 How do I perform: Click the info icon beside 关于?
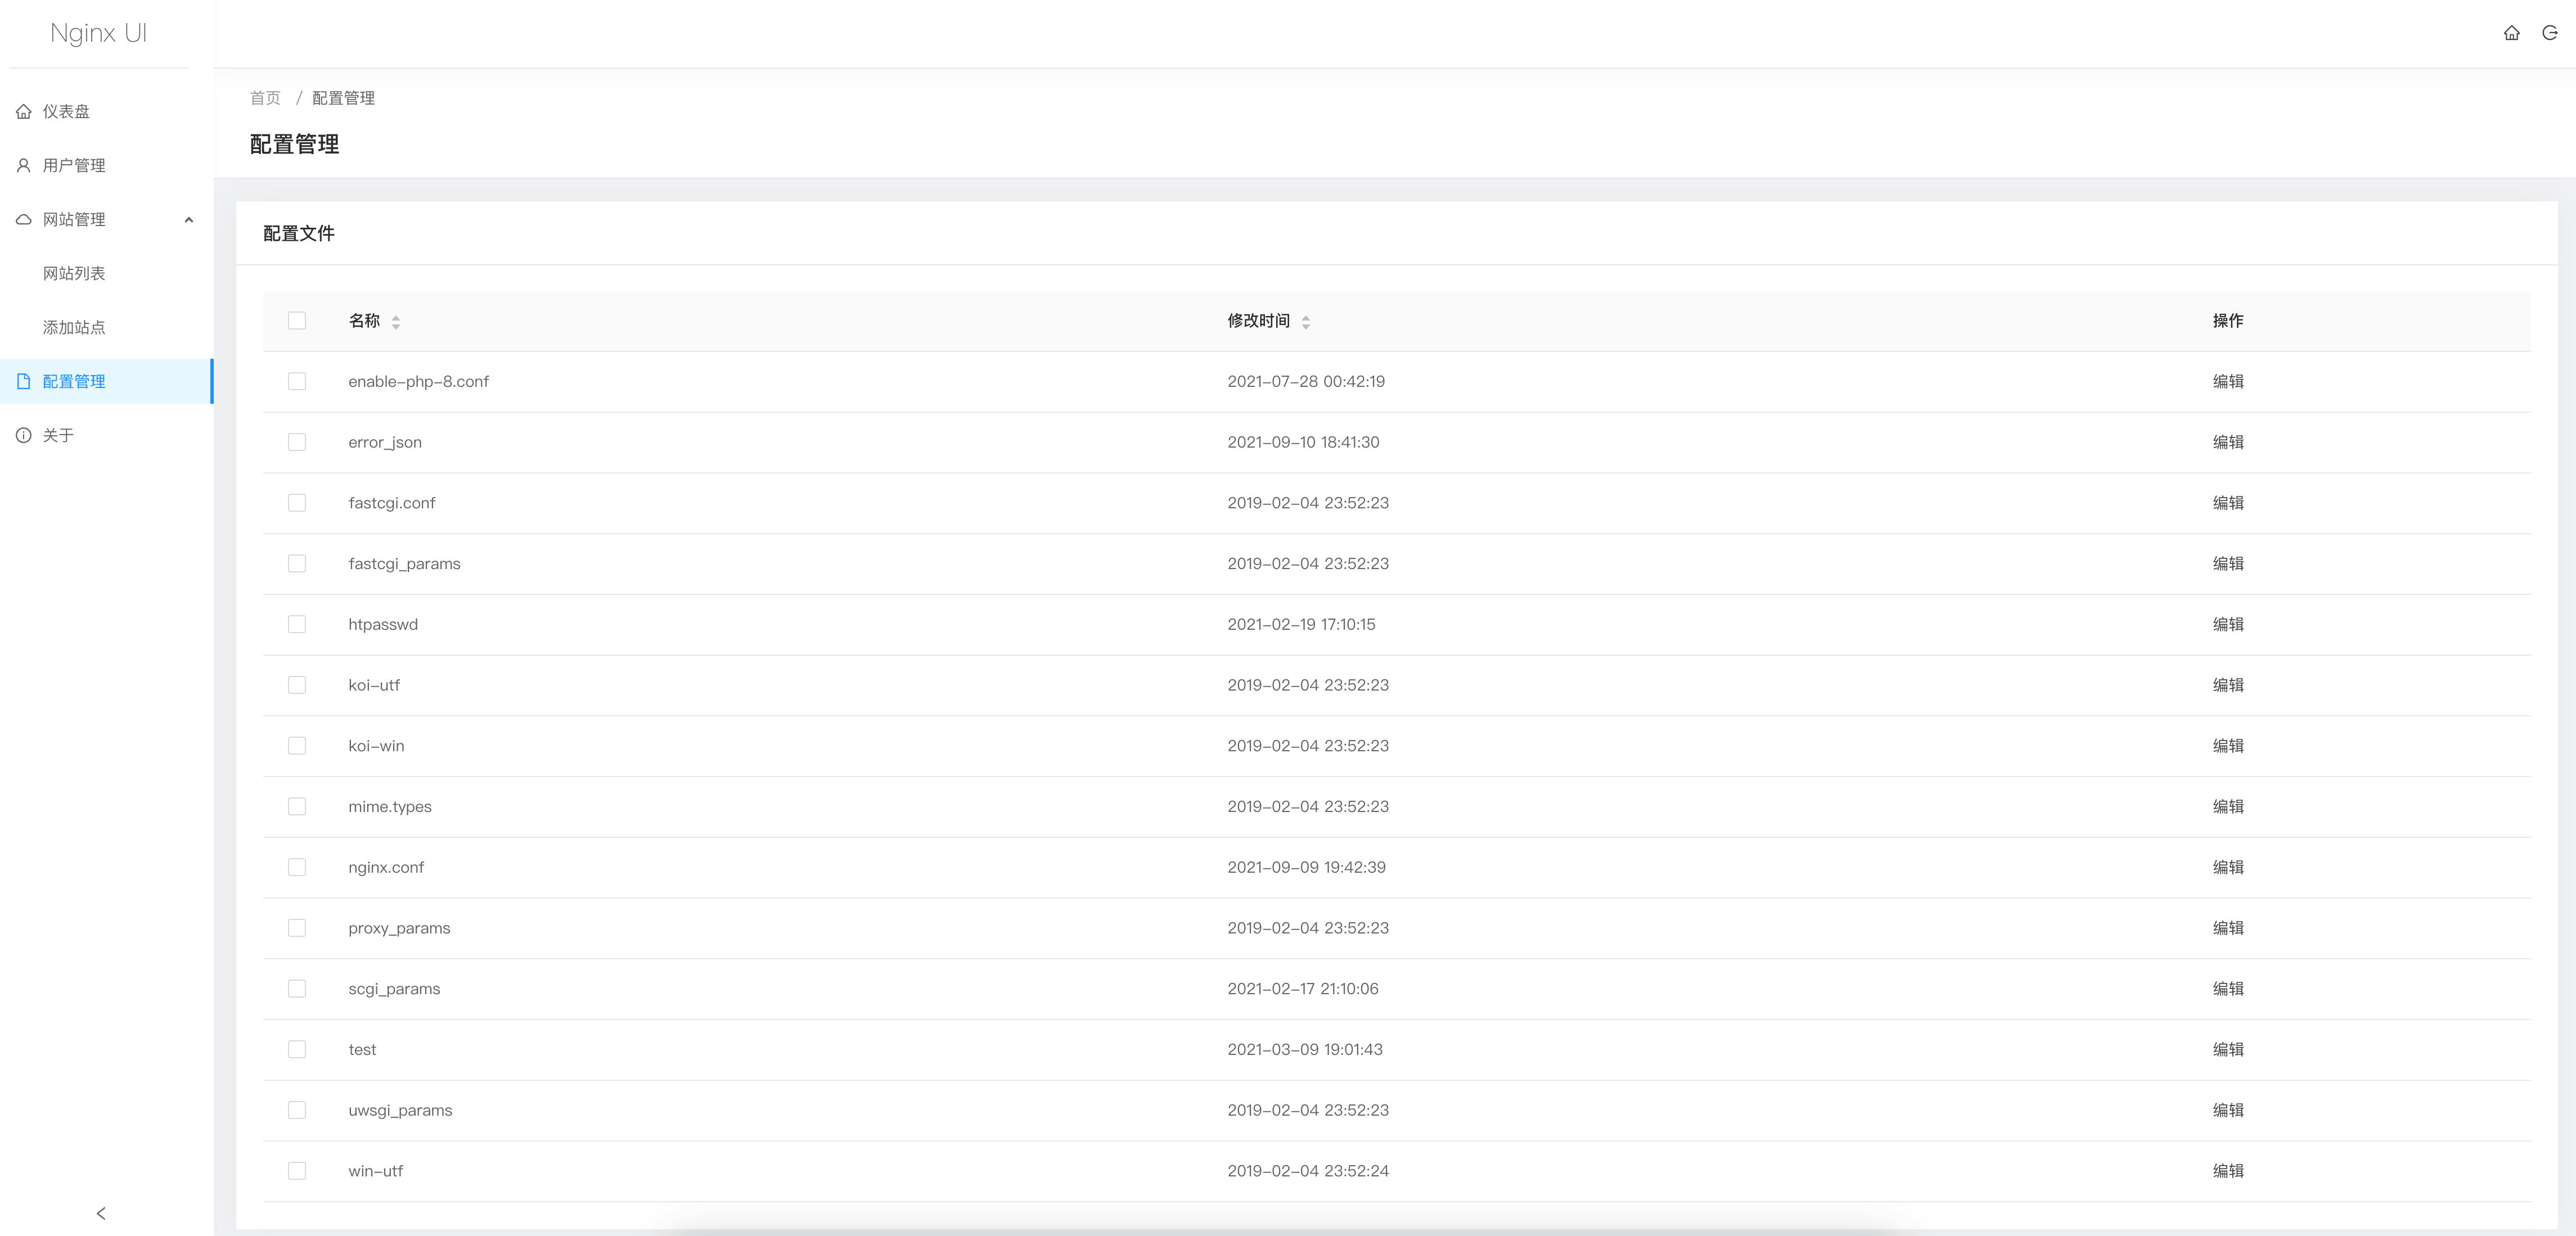(24, 435)
